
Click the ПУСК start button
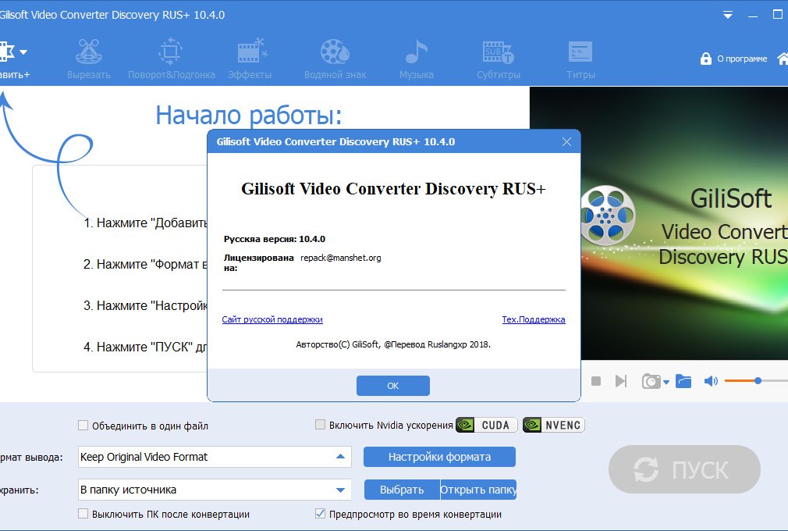coord(684,469)
